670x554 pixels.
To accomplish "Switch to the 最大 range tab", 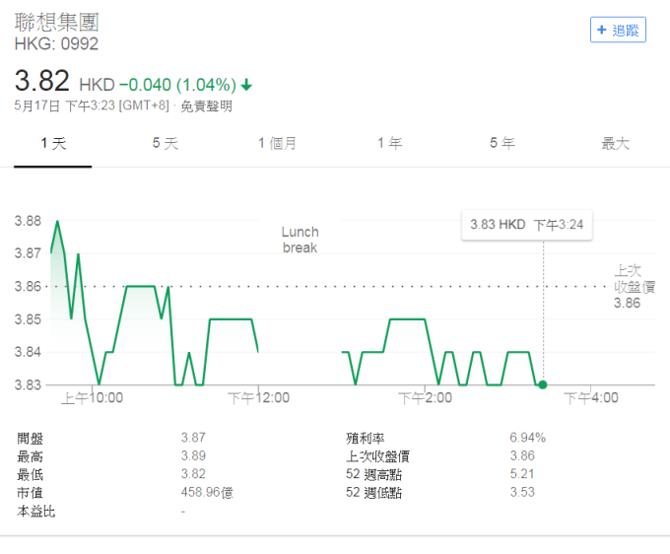I will (x=615, y=143).
